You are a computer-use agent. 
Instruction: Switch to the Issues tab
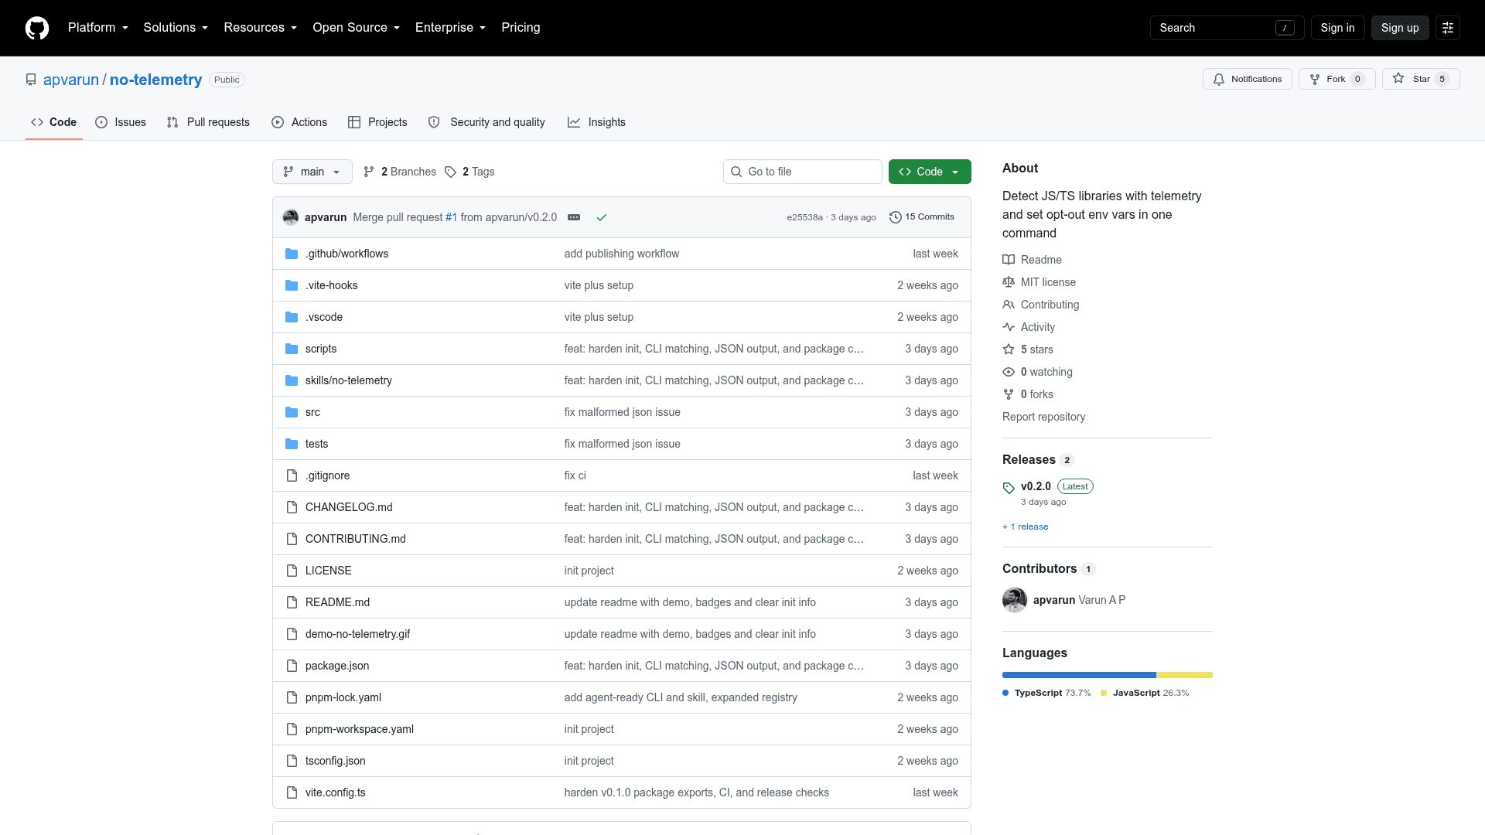pos(121,122)
